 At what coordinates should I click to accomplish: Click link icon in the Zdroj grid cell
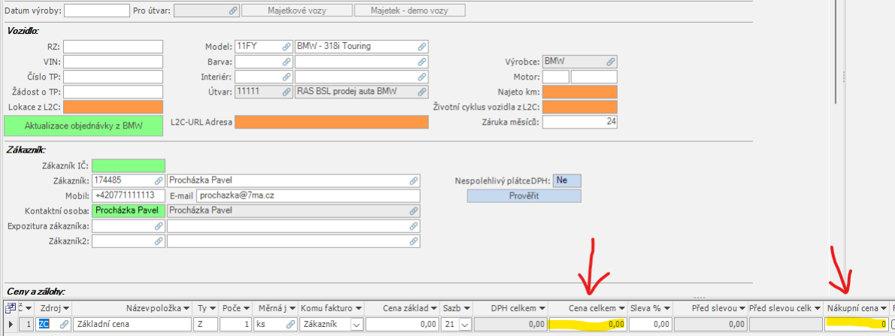[x=65, y=324]
